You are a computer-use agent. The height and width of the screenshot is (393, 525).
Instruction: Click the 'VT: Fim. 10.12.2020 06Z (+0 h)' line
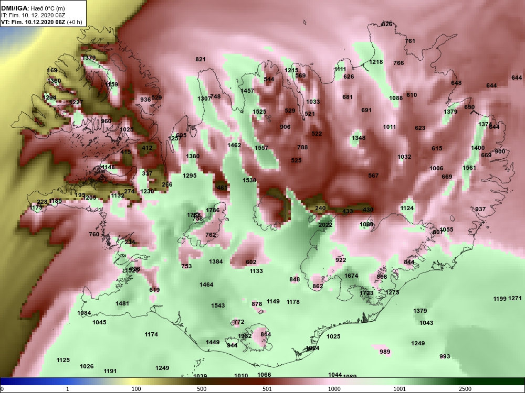coord(41,22)
